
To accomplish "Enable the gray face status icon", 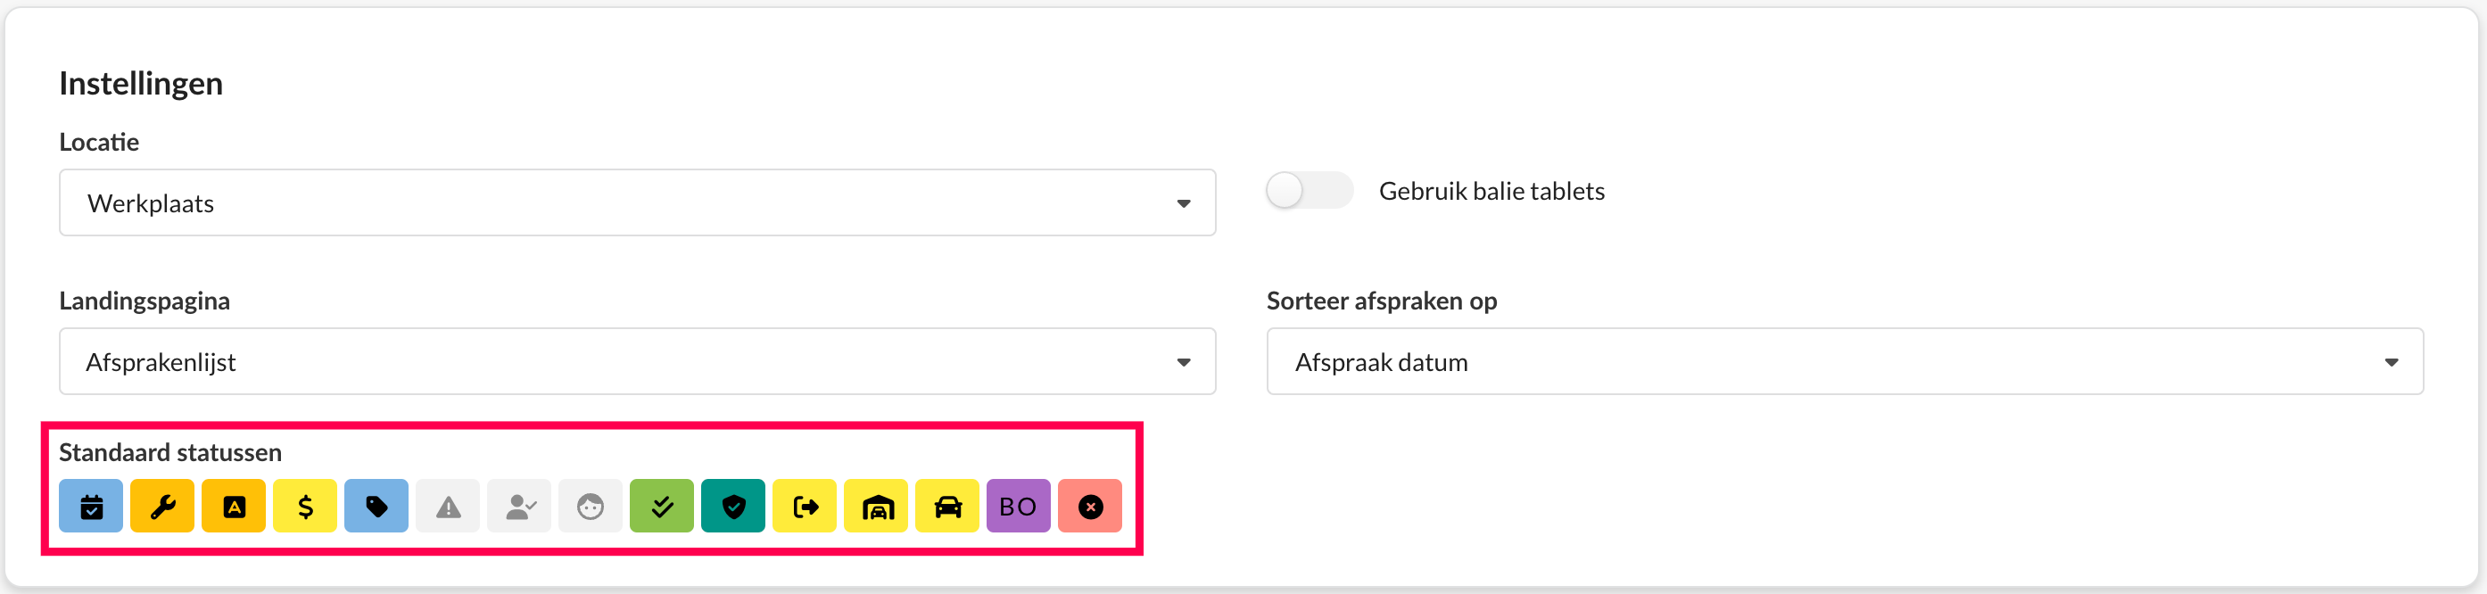I will tap(590, 506).
